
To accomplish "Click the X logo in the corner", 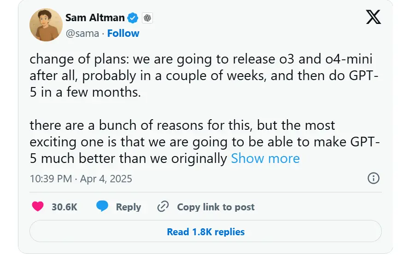I will [373, 18].
